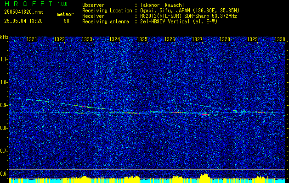Click the kHz axis unit label
This screenshot has width=289, height=183.
click(x=4, y=37)
